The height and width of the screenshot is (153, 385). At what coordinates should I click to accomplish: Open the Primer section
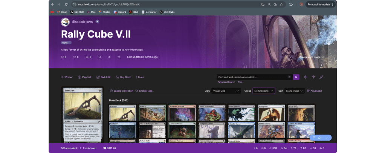click(67, 77)
